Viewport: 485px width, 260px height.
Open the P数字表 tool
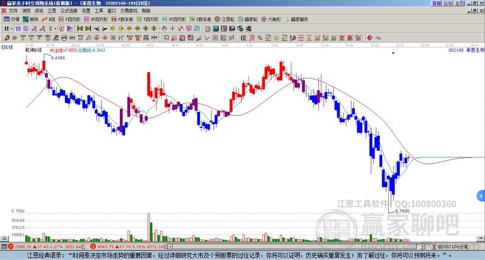pos(122,19)
